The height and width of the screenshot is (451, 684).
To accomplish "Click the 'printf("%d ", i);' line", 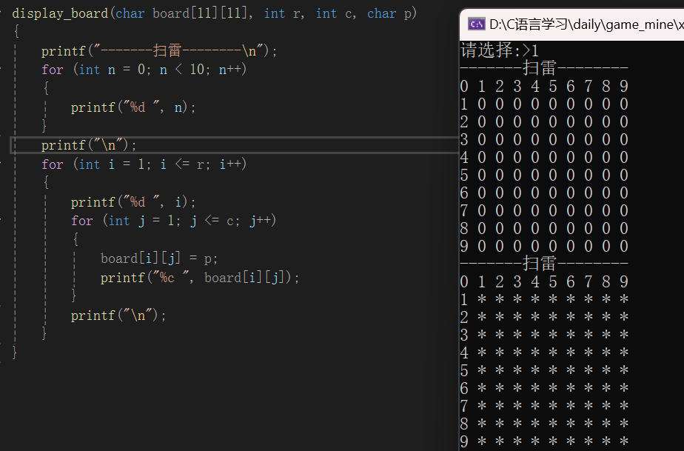I will pos(133,202).
